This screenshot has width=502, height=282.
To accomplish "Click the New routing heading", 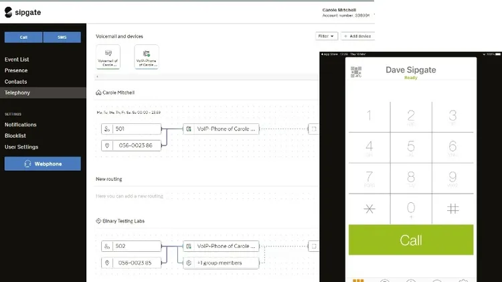I will (x=109, y=179).
